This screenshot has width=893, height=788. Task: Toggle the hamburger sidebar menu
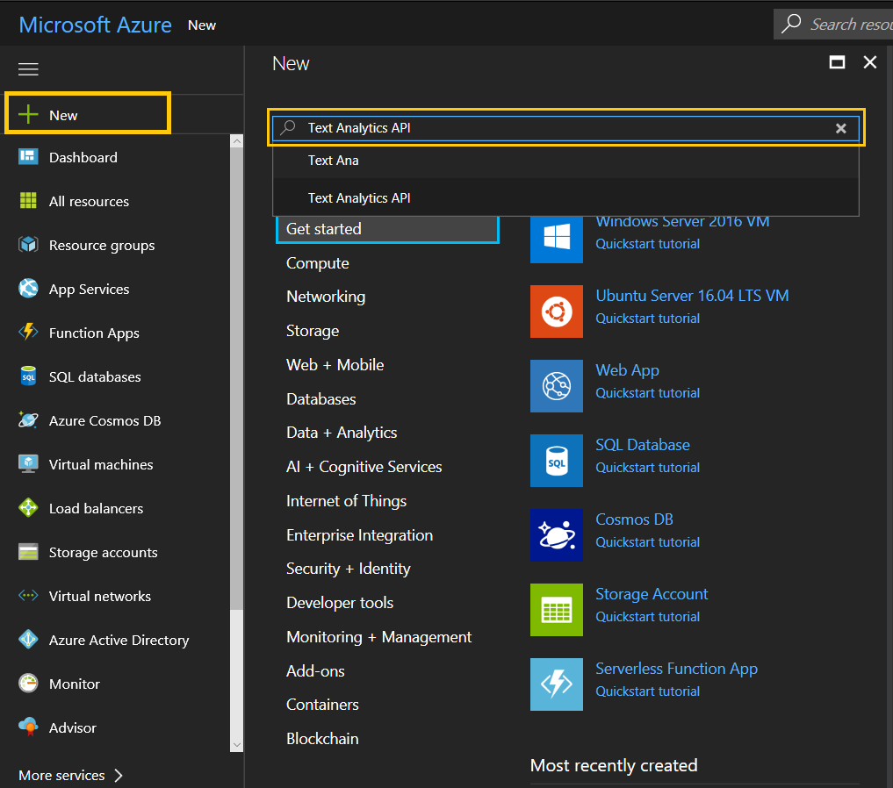(x=28, y=69)
